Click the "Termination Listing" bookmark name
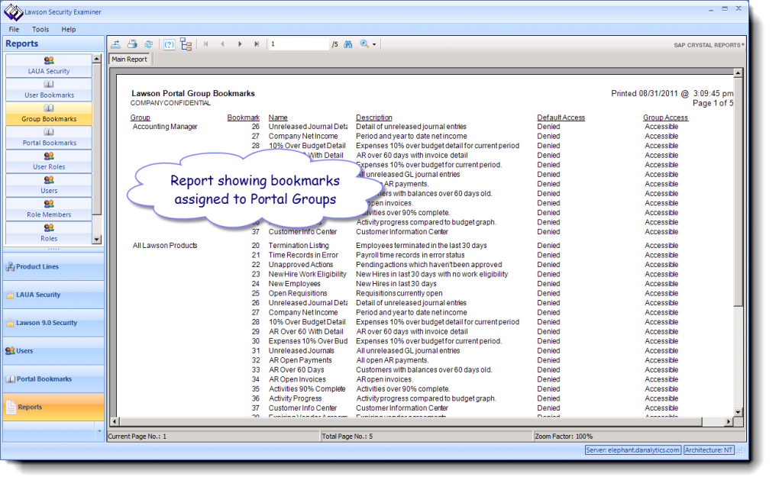Image resolution: width=782 pixels, height=493 pixels. [299, 245]
